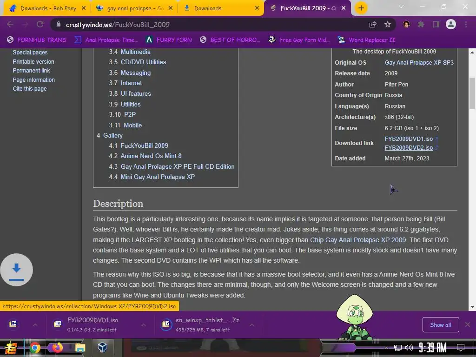The image size is (476, 357).
Task: Open File Explorer from the taskbar
Action: click(80, 348)
